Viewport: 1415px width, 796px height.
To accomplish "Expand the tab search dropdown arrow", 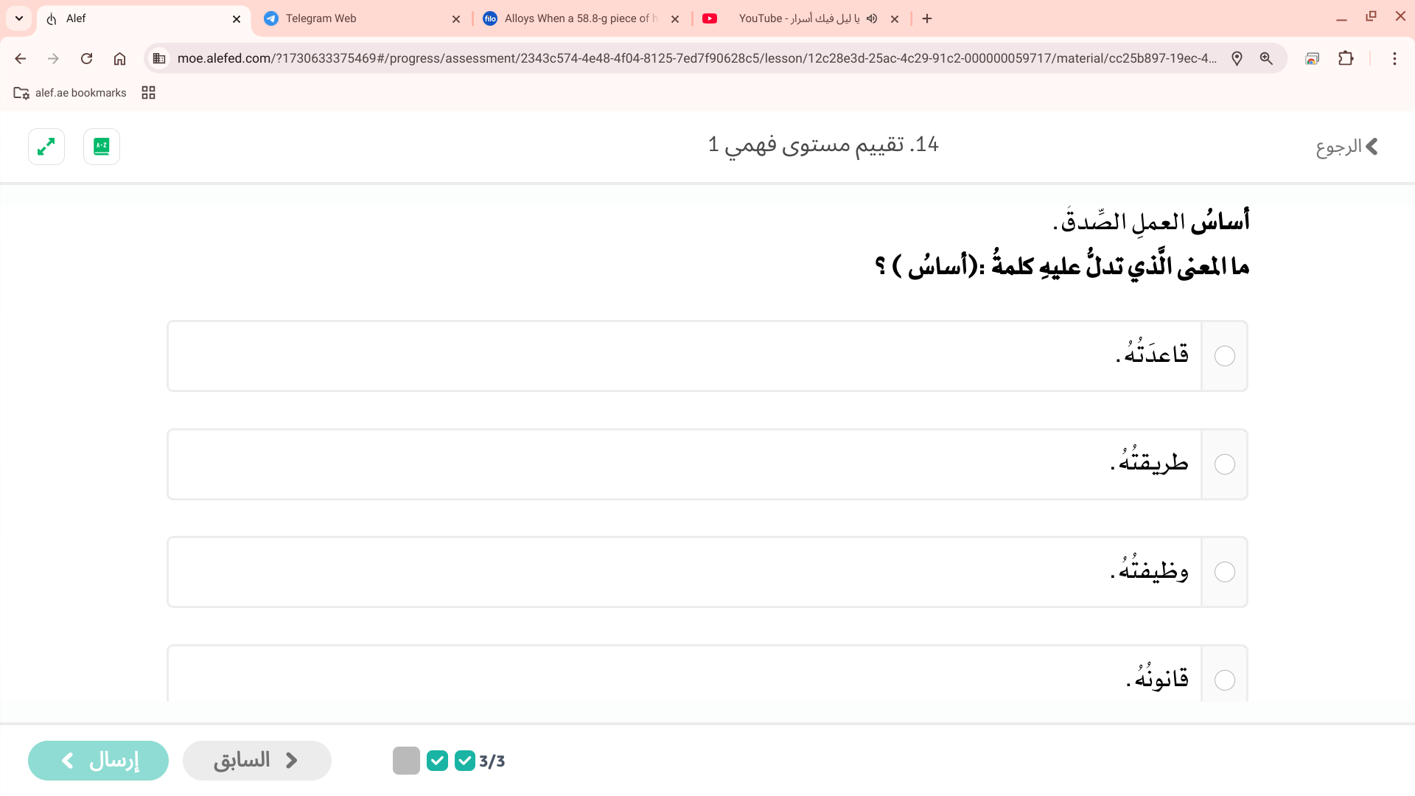I will point(19,18).
